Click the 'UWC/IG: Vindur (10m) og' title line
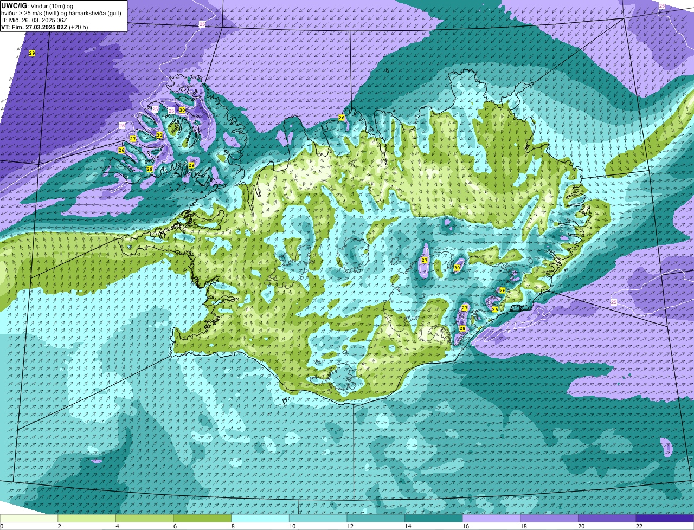Screen dimensions: 694x530 click(x=37, y=5)
